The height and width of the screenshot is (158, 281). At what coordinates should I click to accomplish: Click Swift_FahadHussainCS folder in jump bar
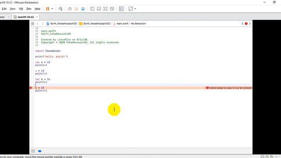click(94, 23)
